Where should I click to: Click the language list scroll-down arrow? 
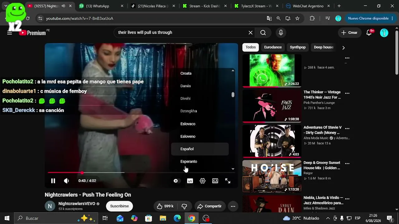[233, 169]
